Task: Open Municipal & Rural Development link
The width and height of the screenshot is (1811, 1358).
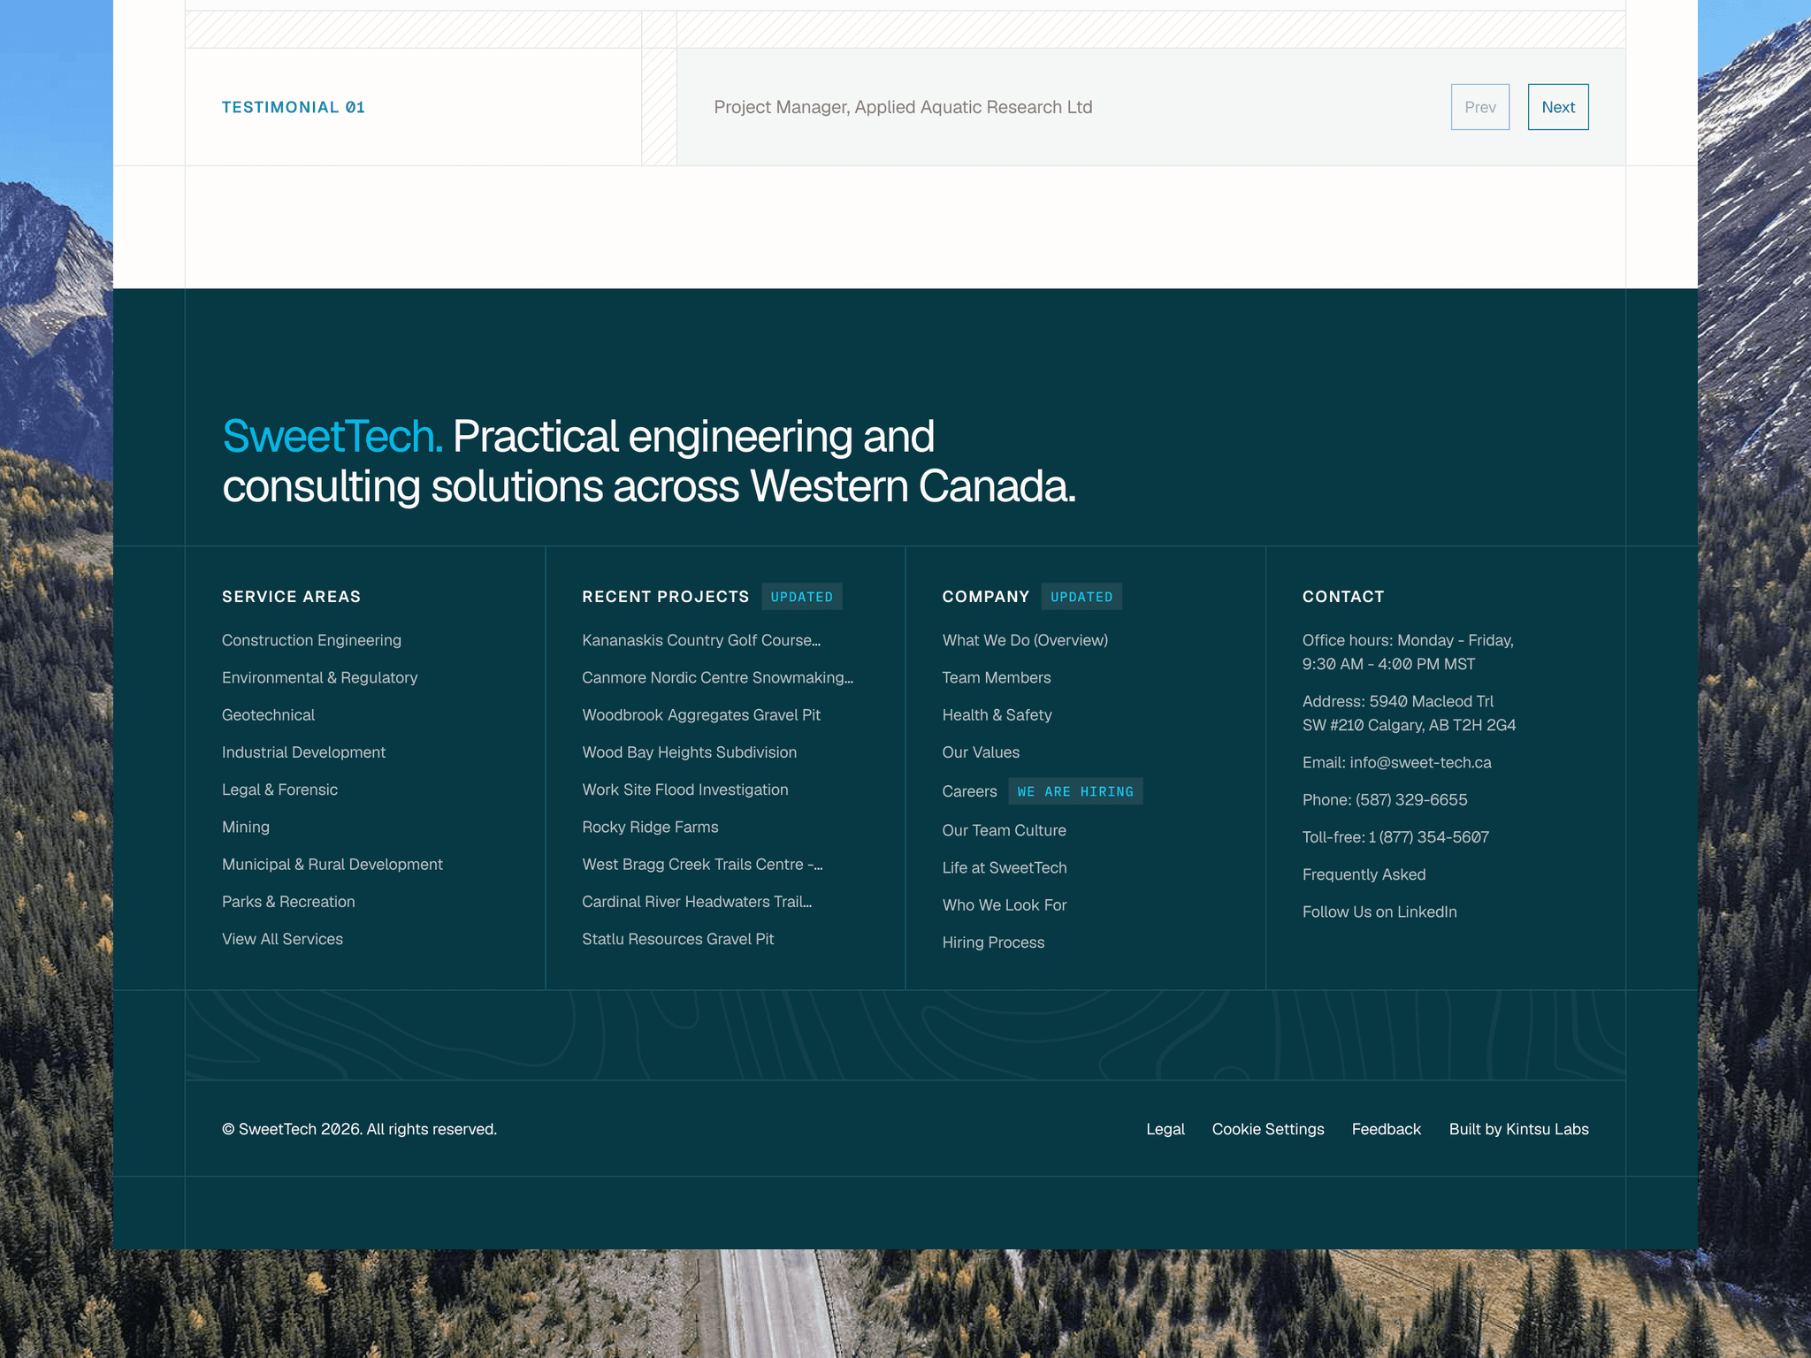Action: click(x=332, y=864)
